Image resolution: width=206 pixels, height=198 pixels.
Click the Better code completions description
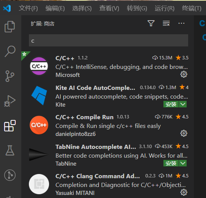121,156
